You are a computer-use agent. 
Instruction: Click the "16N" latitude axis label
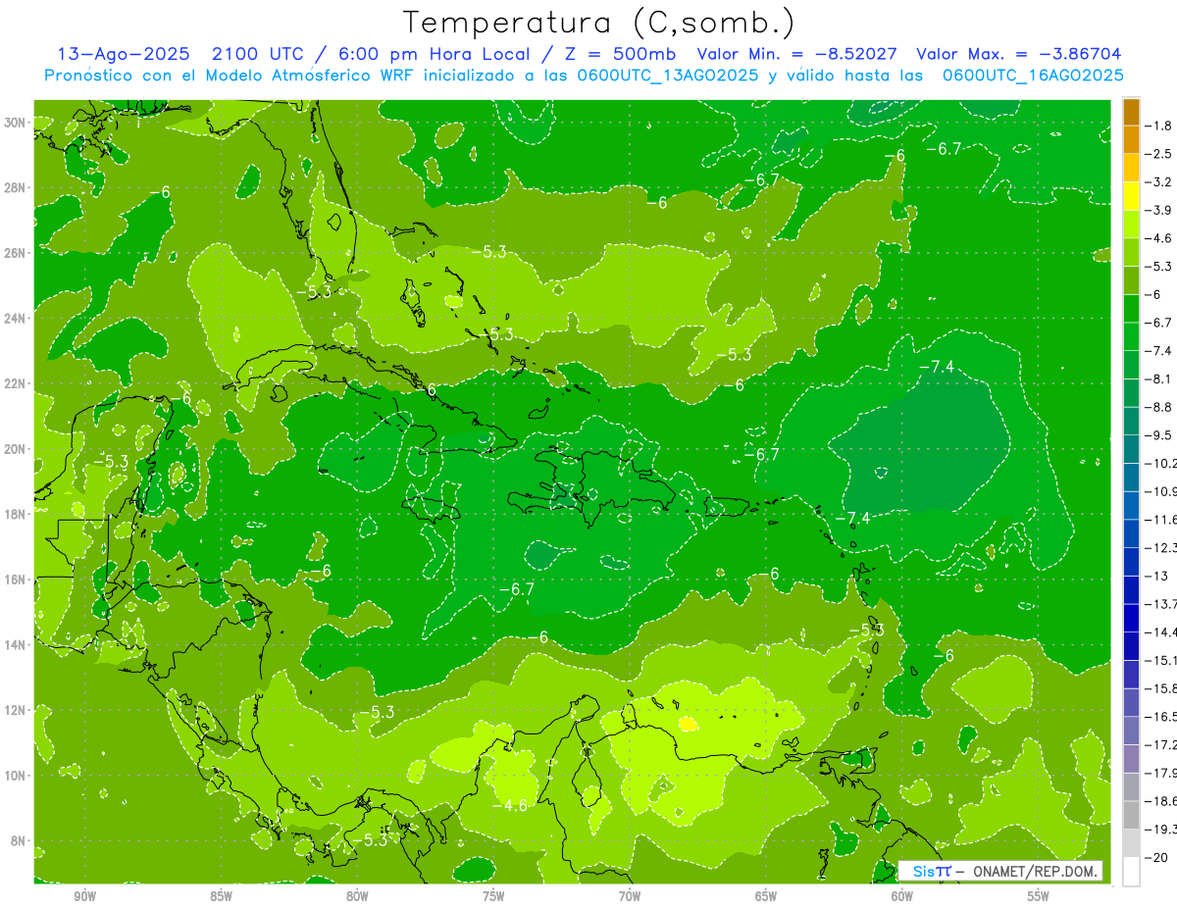click(x=15, y=580)
